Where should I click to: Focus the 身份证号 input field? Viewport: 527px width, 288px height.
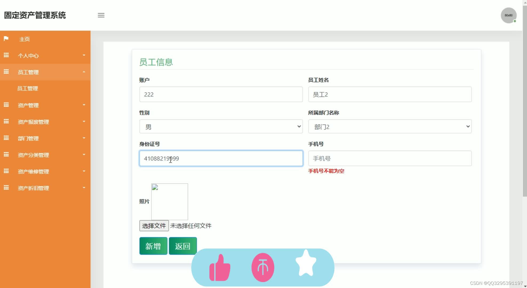click(x=221, y=158)
